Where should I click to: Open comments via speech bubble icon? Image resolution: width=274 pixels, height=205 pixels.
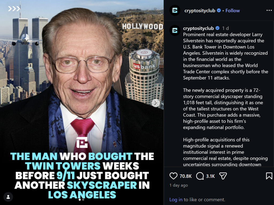200,176
